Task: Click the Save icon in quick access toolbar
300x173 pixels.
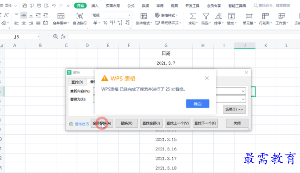Action: [25, 6]
